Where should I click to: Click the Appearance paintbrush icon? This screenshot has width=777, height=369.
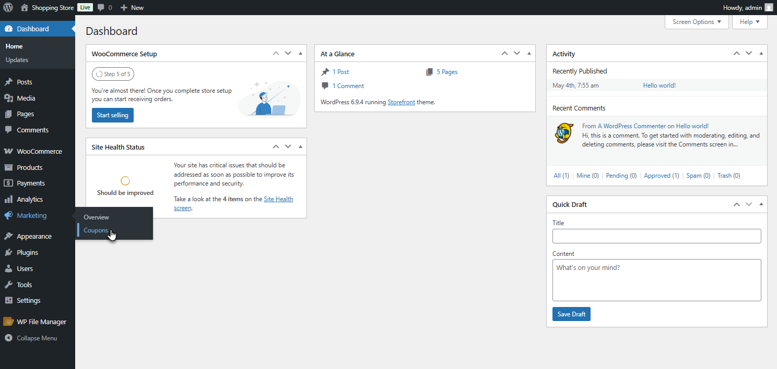8,236
